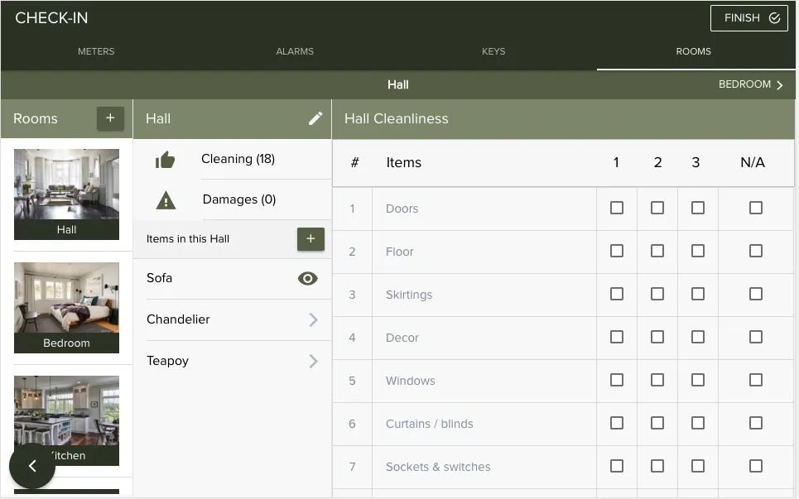Screen dimensions: 799x499
Task: Check rating 2 for Windows
Action: pos(657,380)
